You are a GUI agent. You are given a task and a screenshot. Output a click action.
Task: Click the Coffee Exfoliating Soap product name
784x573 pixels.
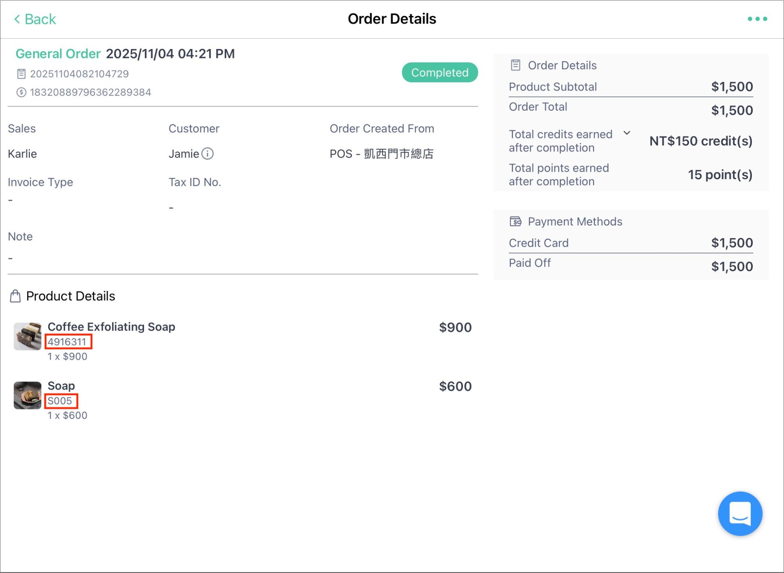point(111,327)
